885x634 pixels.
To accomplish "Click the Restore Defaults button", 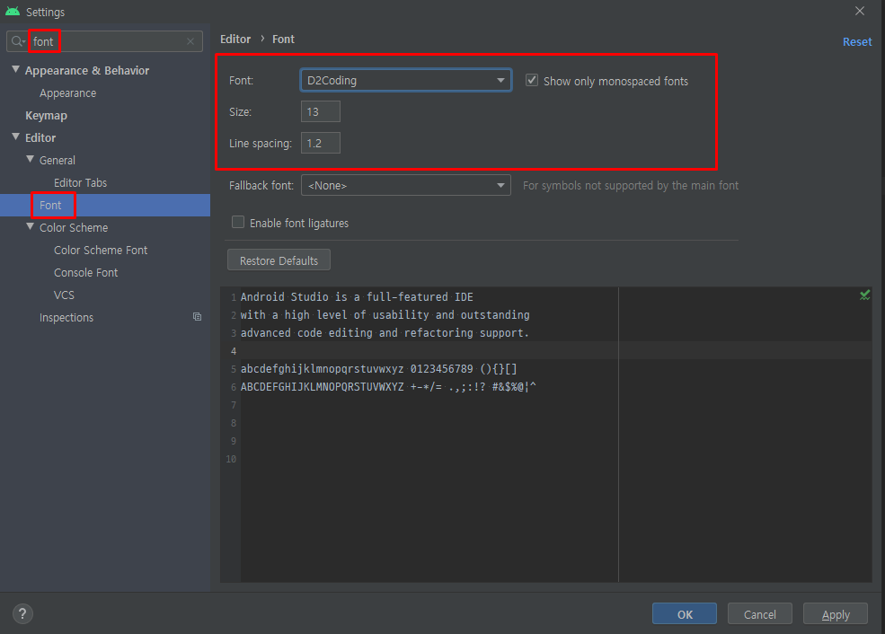I will pos(279,260).
